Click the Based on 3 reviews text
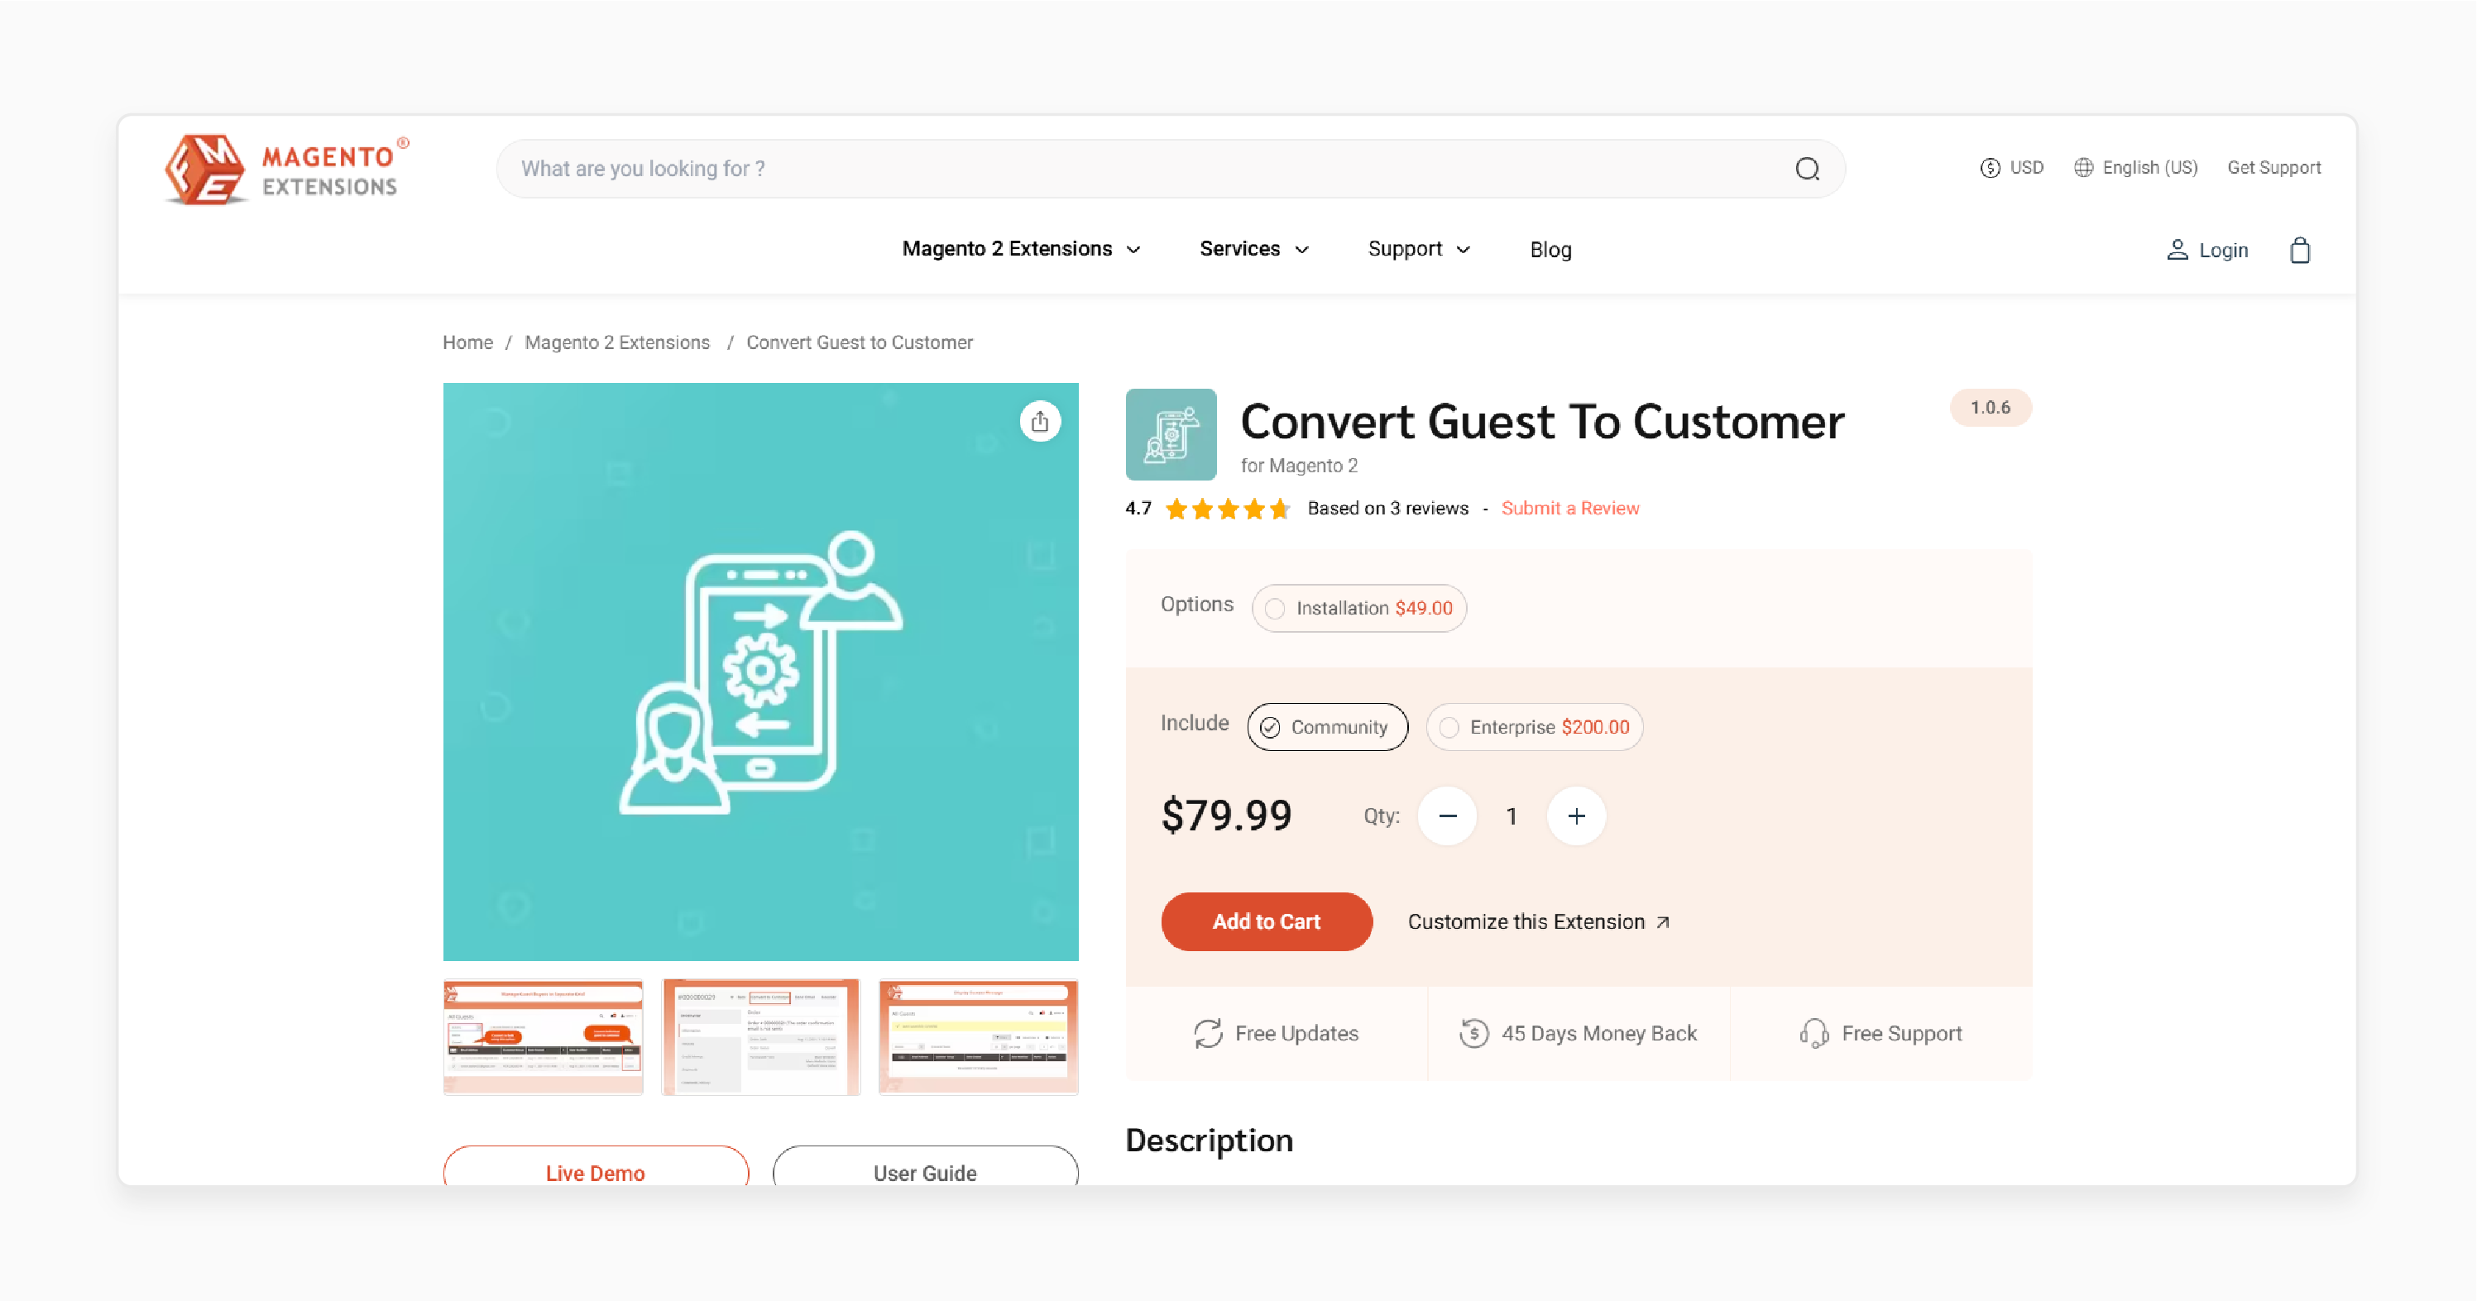 pos(1387,509)
